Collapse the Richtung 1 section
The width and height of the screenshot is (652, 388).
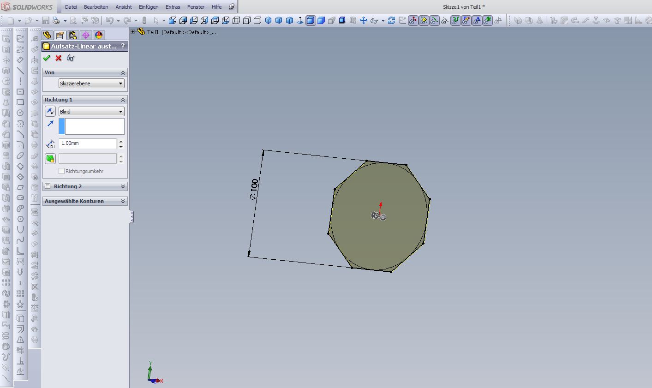[x=123, y=100]
